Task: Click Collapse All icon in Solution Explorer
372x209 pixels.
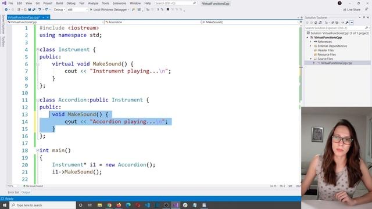Action: point(332,23)
